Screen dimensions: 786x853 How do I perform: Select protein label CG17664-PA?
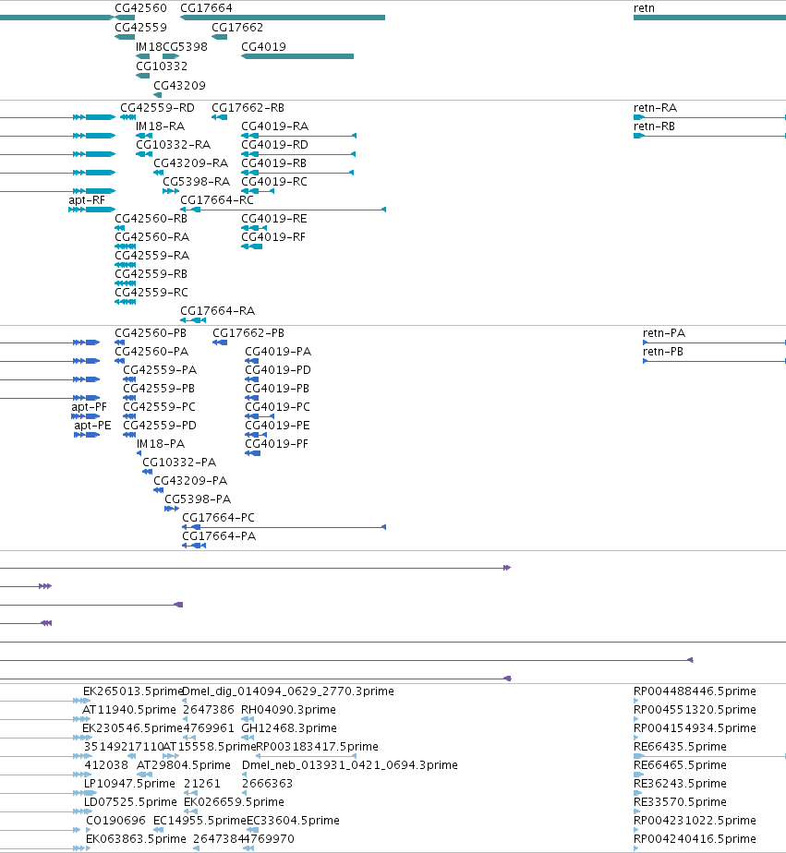click(219, 536)
